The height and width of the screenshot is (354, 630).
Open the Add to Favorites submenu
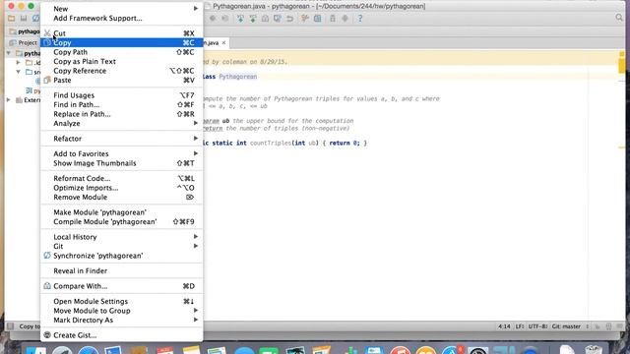coord(121,153)
